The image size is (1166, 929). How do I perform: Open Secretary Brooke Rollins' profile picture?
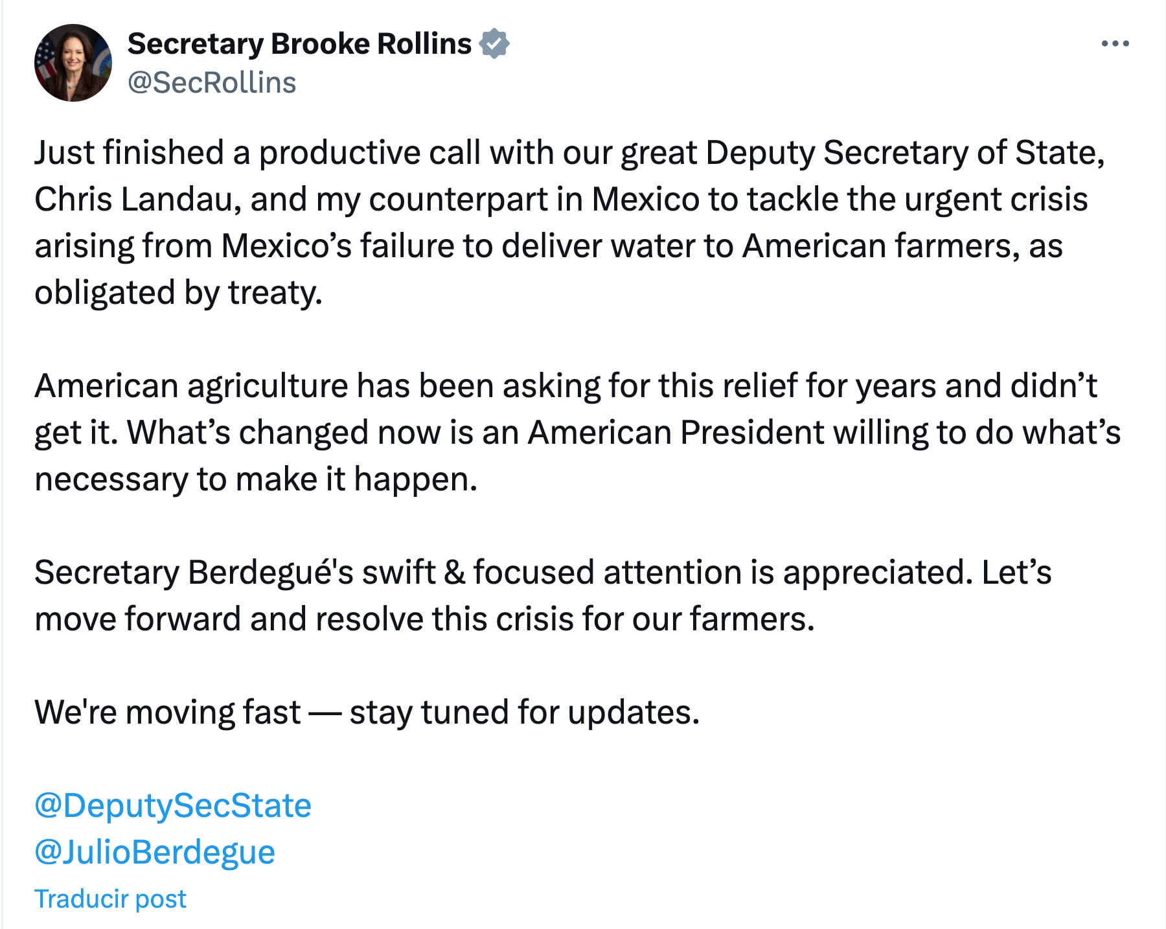(x=73, y=63)
